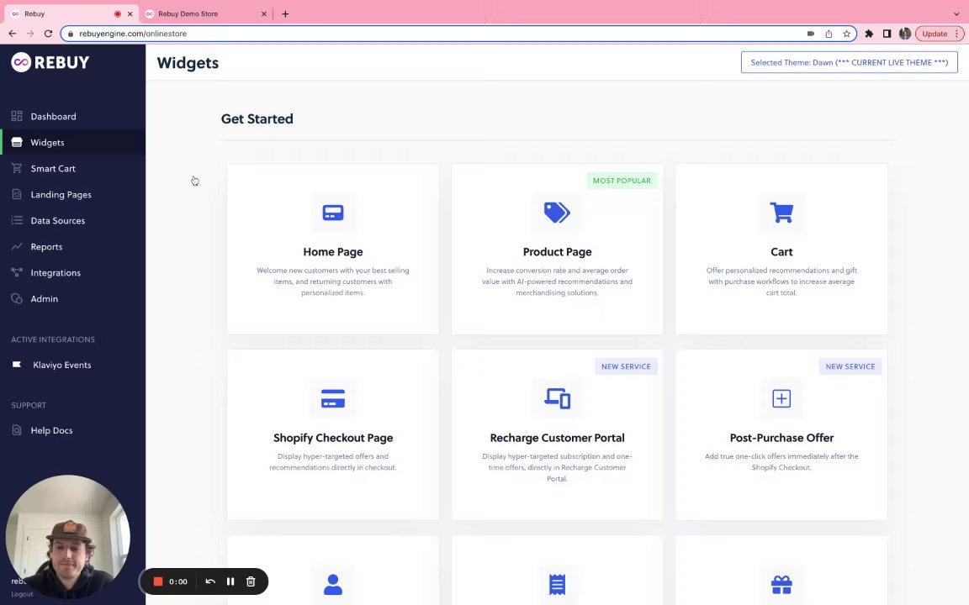
Task: Click the Integrations nodes icon
Action: click(17, 272)
